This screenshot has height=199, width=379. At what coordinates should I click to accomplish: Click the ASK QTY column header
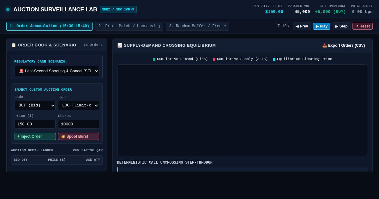[x=93, y=160]
